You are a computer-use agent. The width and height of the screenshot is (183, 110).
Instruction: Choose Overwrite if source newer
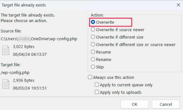click(93, 30)
